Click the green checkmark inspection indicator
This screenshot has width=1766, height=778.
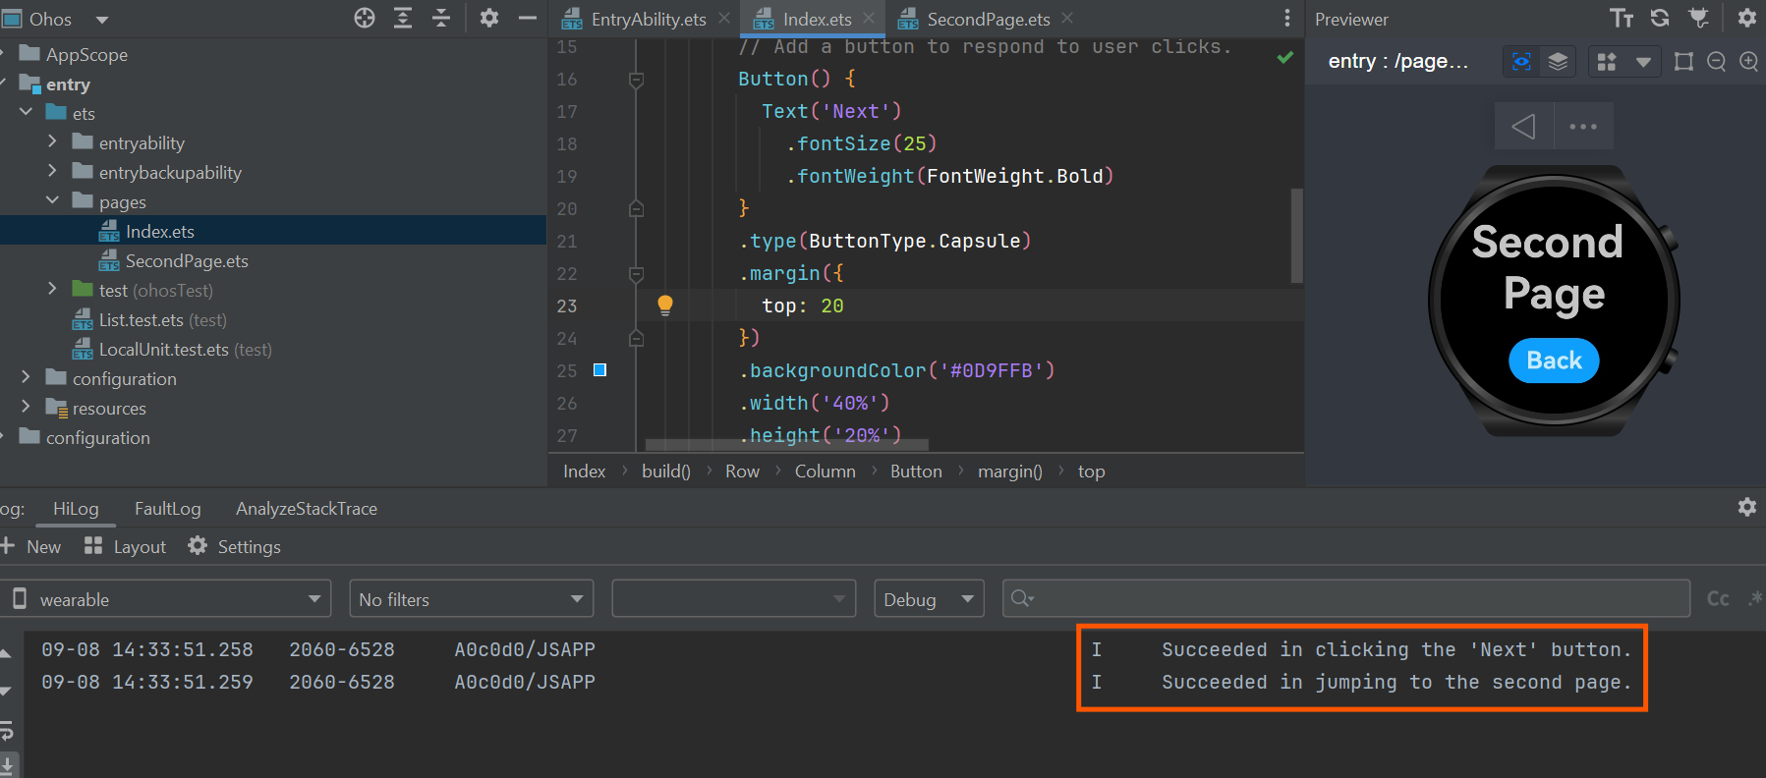click(1284, 57)
